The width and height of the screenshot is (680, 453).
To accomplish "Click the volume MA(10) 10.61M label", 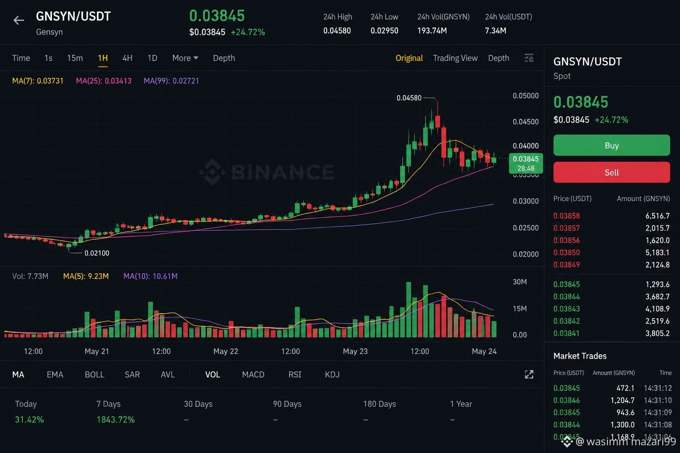I will [151, 276].
